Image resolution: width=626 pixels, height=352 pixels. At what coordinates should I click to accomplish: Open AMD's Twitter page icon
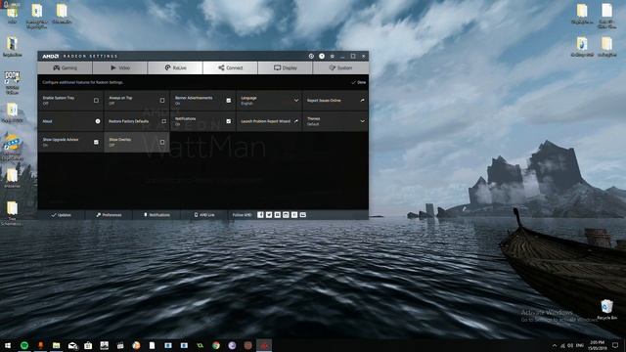[269, 215]
